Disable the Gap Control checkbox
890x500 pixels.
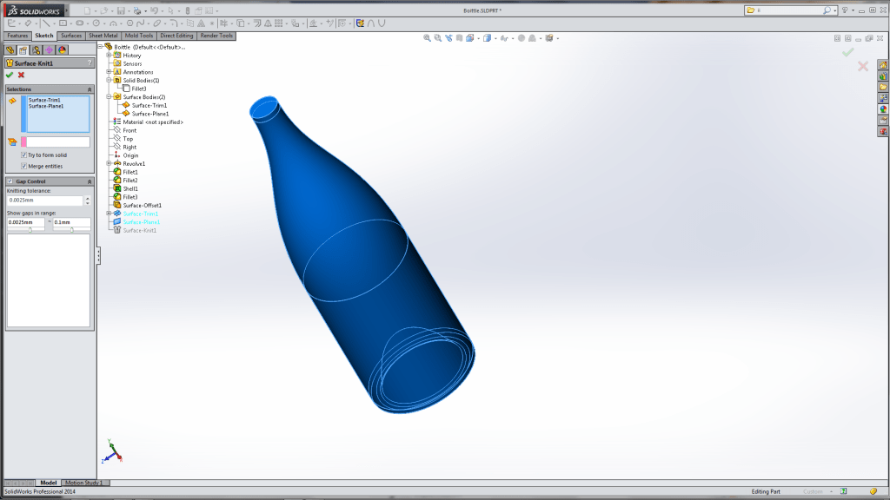tap(10, 181)
